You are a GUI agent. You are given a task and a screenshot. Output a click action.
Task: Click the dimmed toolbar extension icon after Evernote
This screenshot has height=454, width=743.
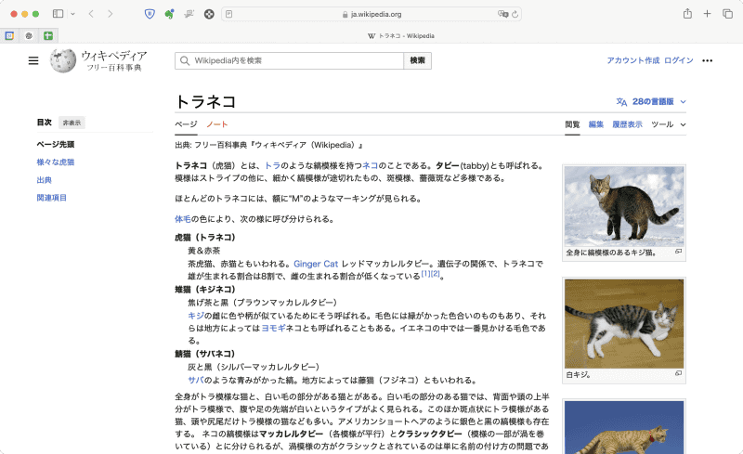[x=189, y=14]
